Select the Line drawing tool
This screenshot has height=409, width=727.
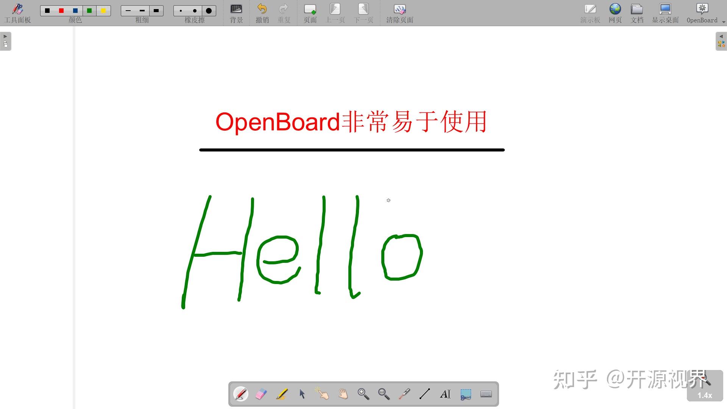(425, 394)
